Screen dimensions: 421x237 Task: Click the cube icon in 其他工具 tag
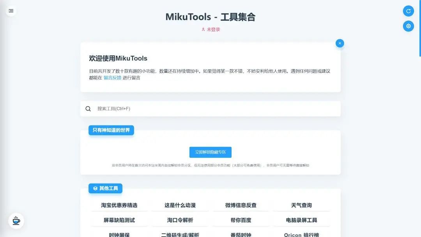pos(95,188)
